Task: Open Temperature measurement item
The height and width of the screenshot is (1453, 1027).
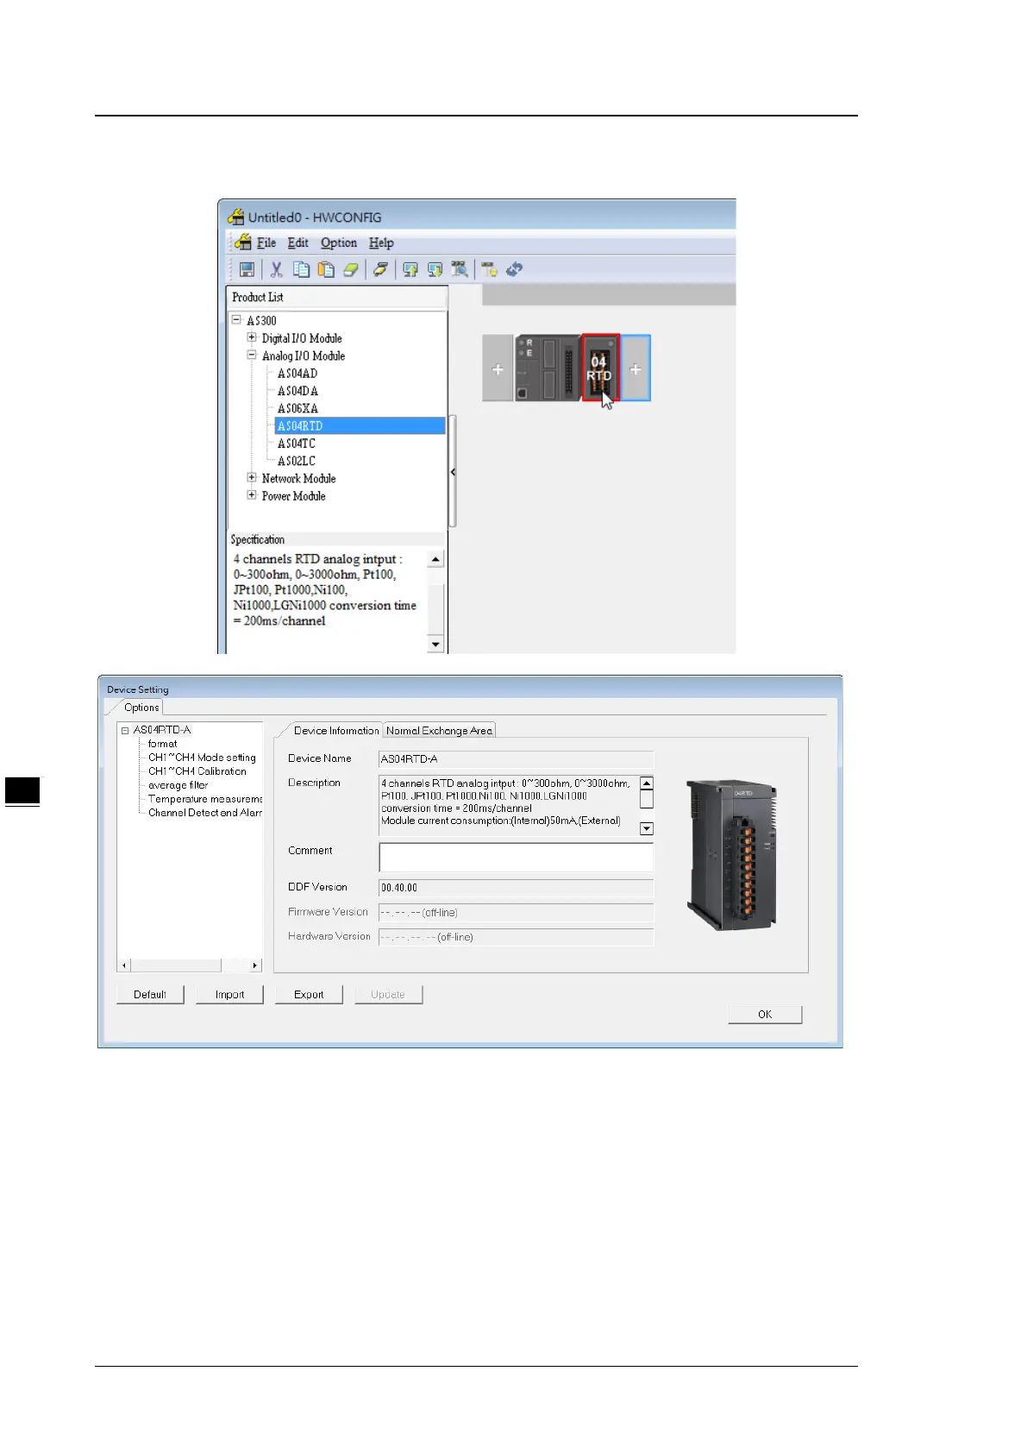Action: [205, 799]
